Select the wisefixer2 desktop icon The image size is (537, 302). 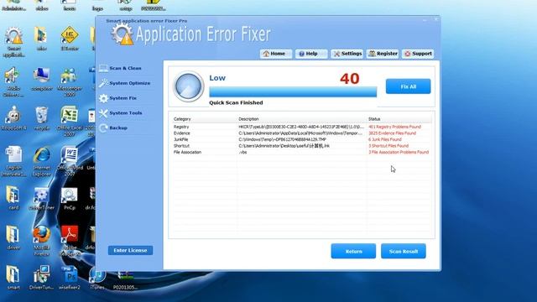(x=70, y=278)
